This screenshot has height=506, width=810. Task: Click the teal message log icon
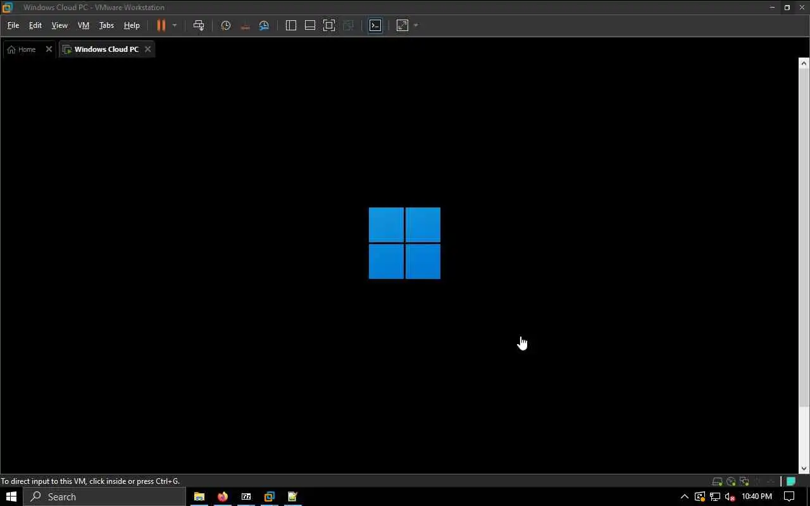(x=791, y=481)
